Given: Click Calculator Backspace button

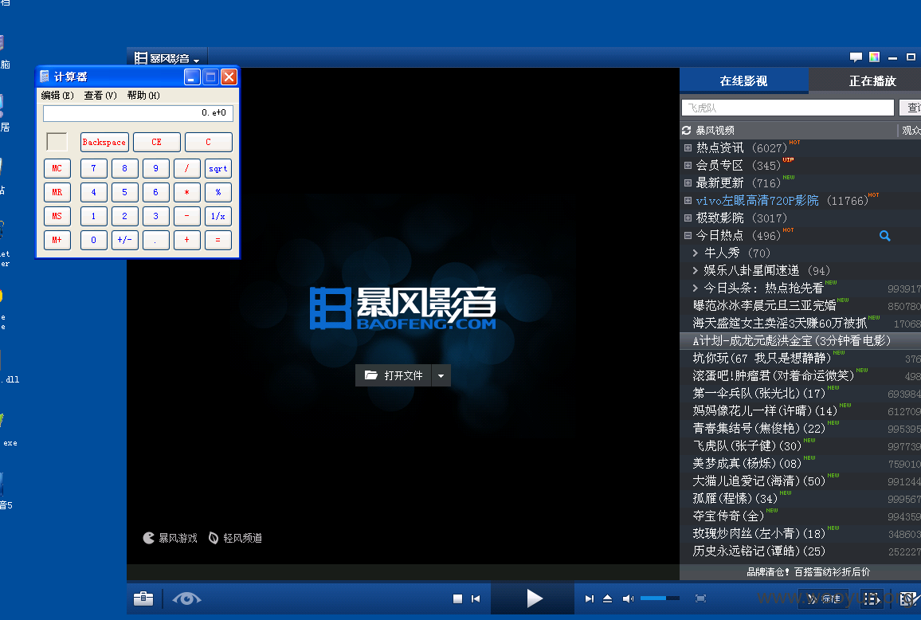Looking at the screenshot, I should [x=104, y=142].
